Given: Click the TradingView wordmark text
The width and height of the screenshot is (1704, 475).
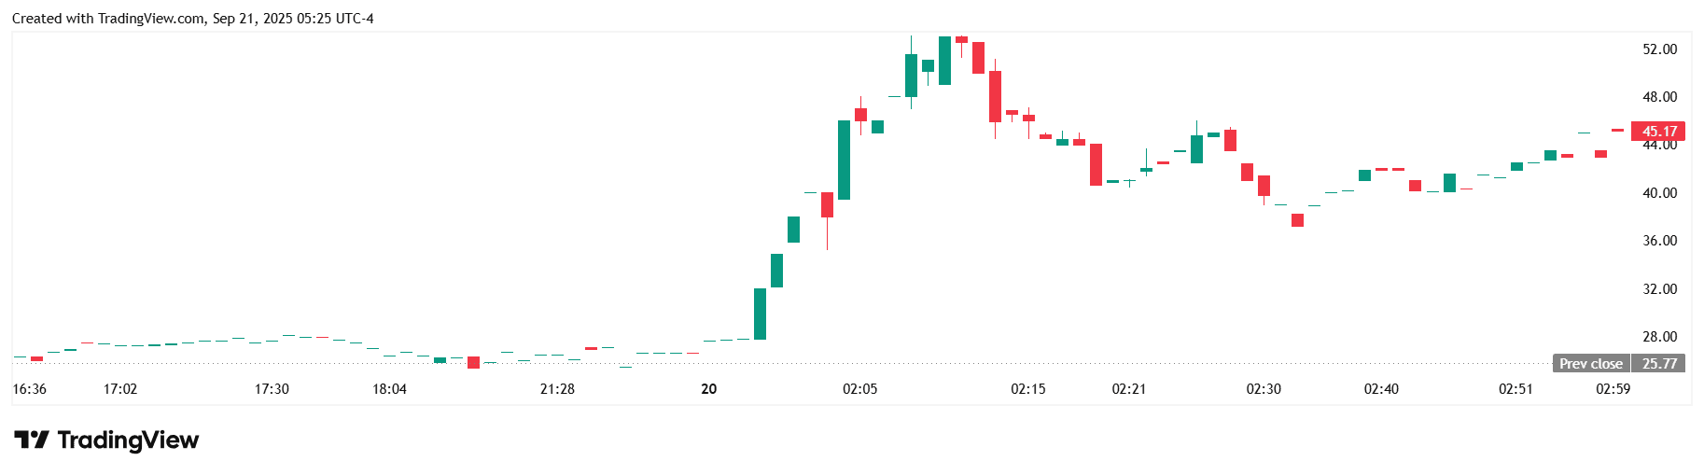Looking at the screenshot, I should pos(128,440).
